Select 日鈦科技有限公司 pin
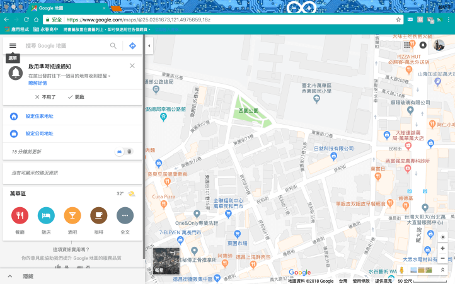Viewport: 455px width, 284px height. tap(334, 157)
